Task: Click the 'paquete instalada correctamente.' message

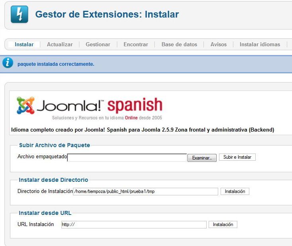Action: pos(56,64)
